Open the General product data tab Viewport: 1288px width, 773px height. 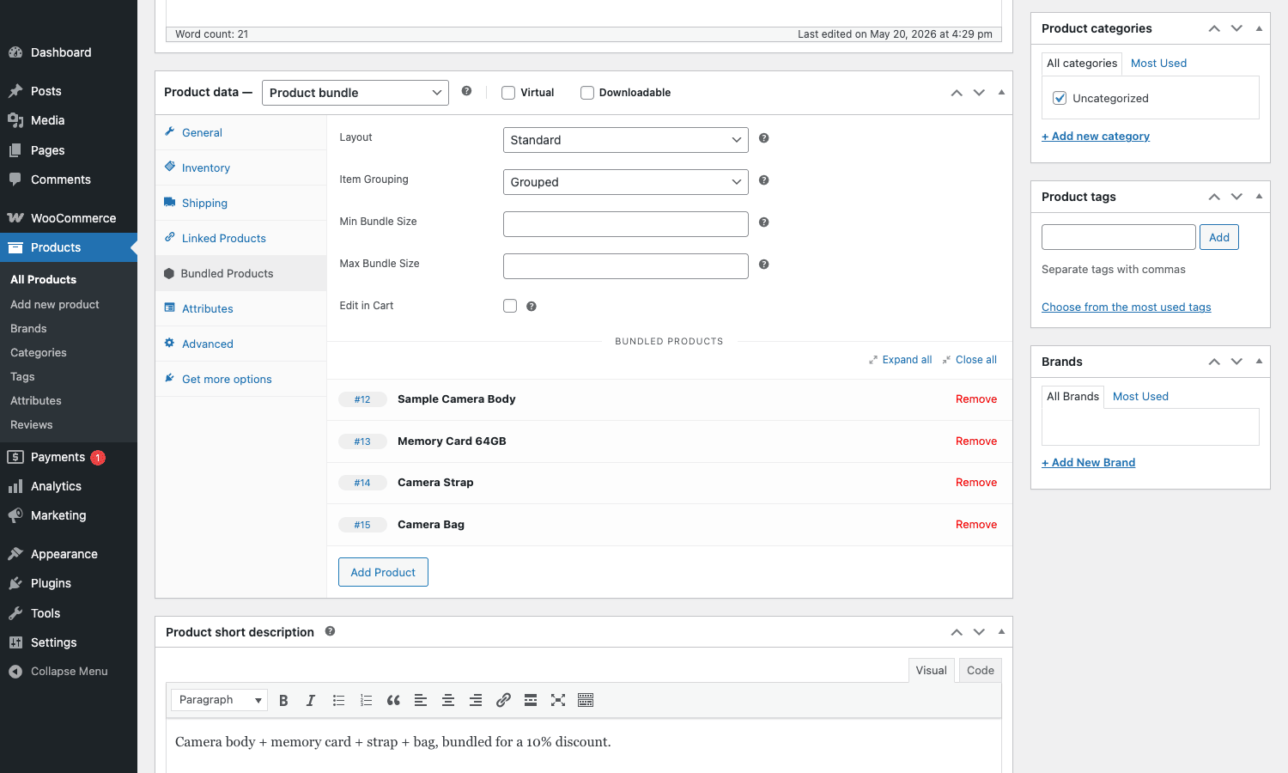[x=241, y=132]
